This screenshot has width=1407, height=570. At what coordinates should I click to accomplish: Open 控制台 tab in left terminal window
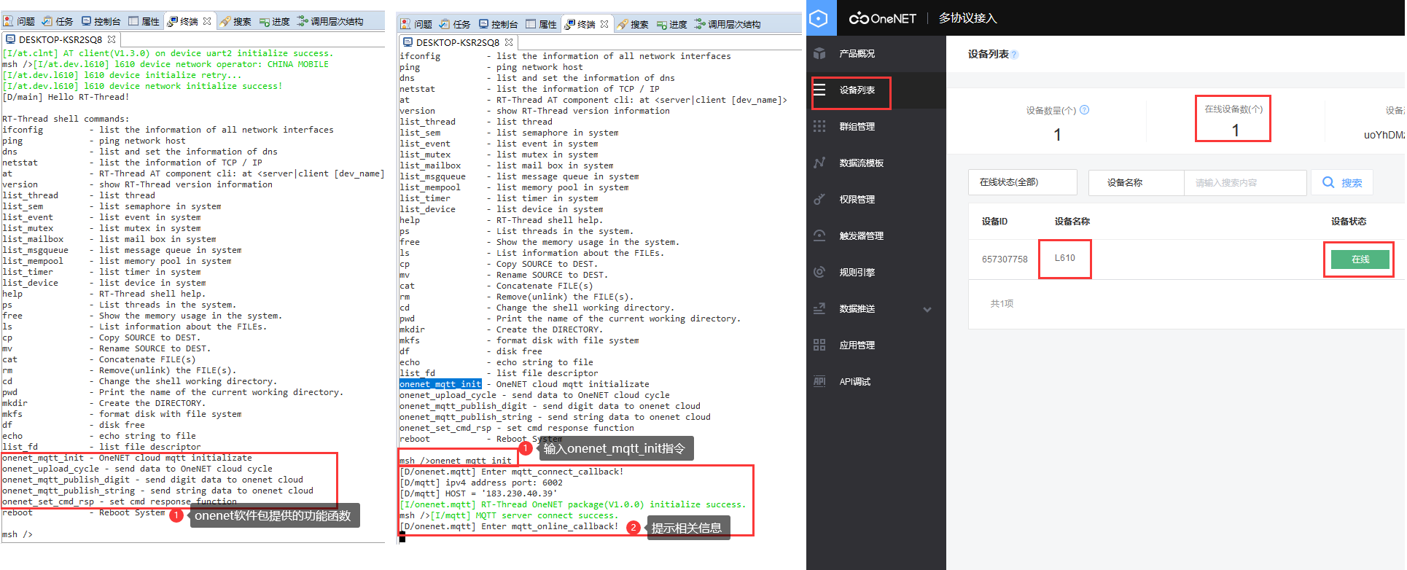pyautogui.click(x=101, y=21)
